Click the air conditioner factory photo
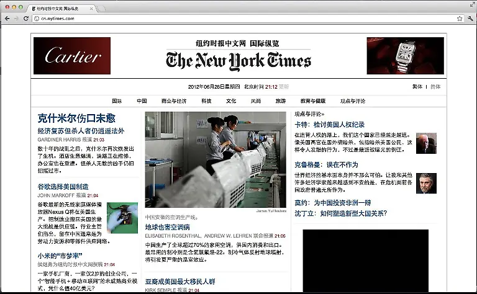The height and width of the screenshot is (294, 477). pos(216,159)
